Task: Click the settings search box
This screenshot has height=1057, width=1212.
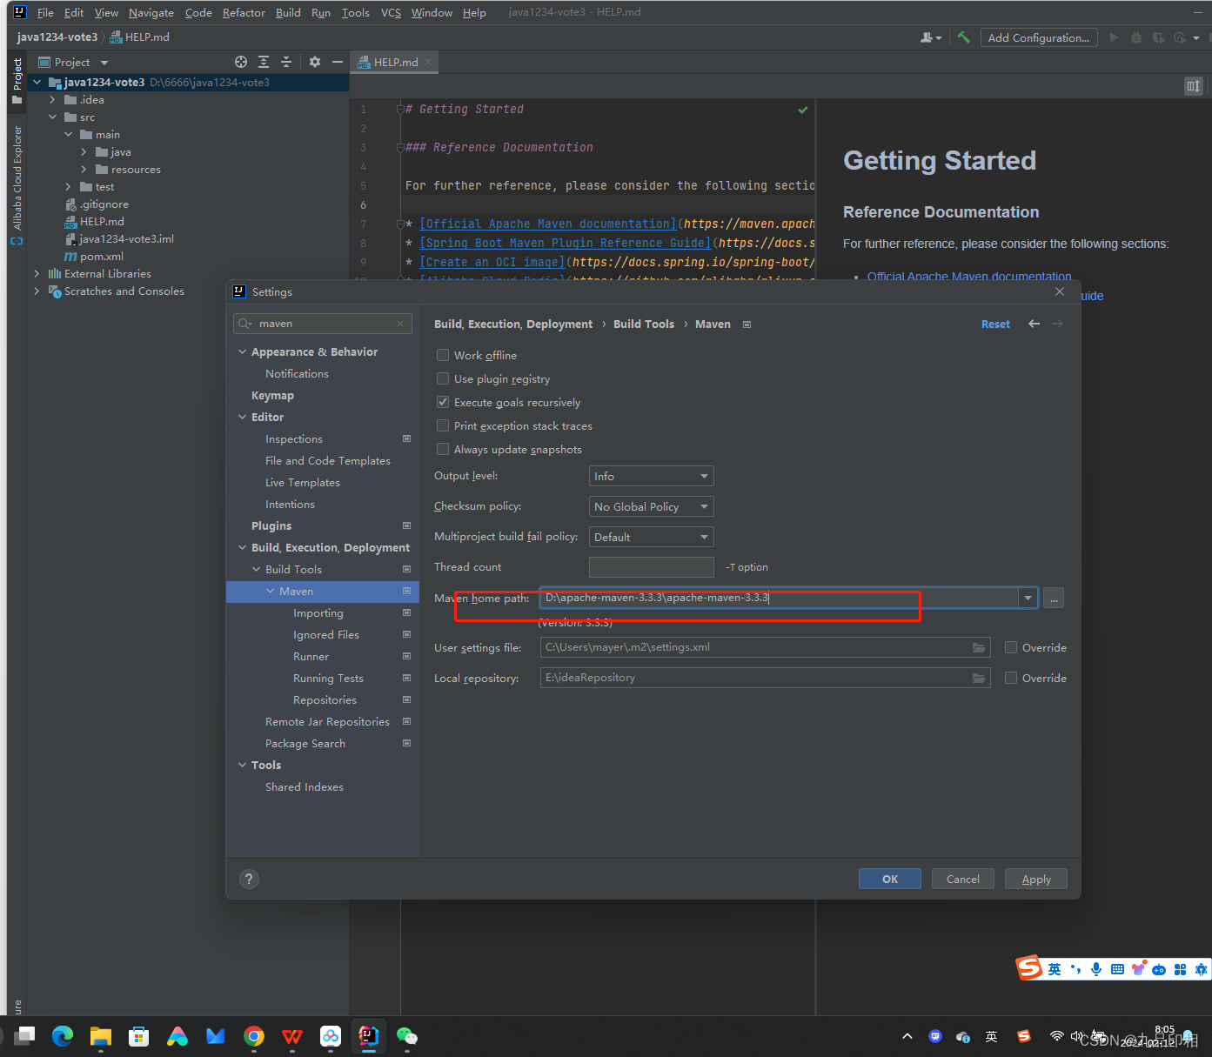Action: [323, 324]
